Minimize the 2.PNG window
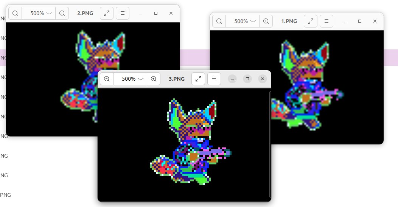398x207 pixels. tap(141, 13)
